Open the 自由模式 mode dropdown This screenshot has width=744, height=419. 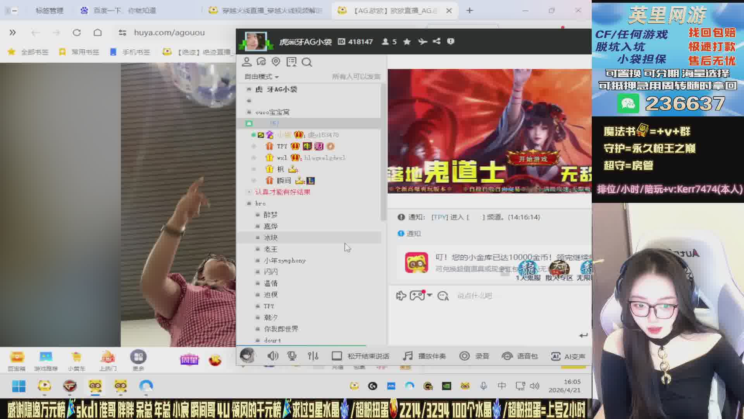pyautogui.click(x=262, y=77)
